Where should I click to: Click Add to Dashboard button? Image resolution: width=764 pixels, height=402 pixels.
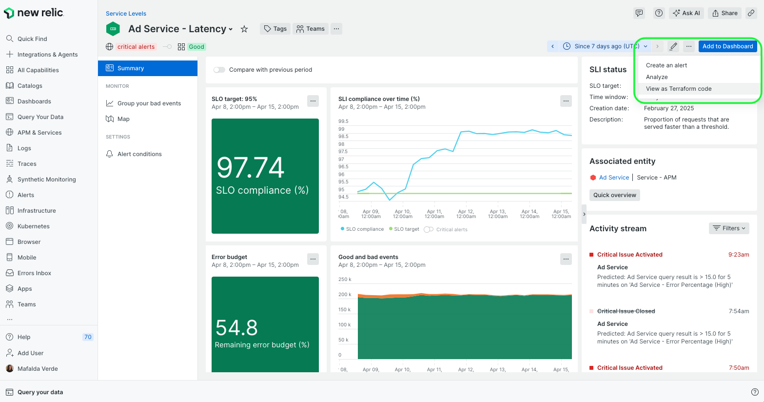(x=727, y=46)
